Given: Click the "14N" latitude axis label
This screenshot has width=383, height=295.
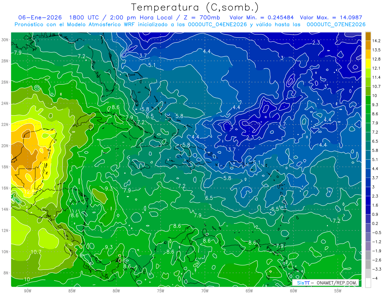Looking at the screenshot, I should tap(5, 209).
